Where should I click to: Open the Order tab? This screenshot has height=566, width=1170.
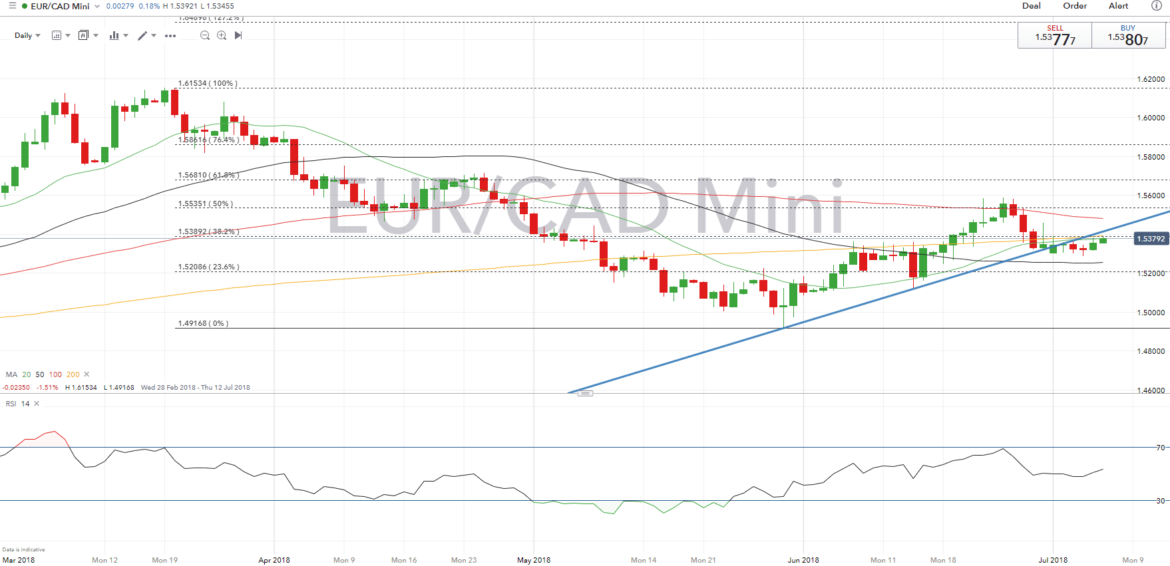(x=1075, y=6)
